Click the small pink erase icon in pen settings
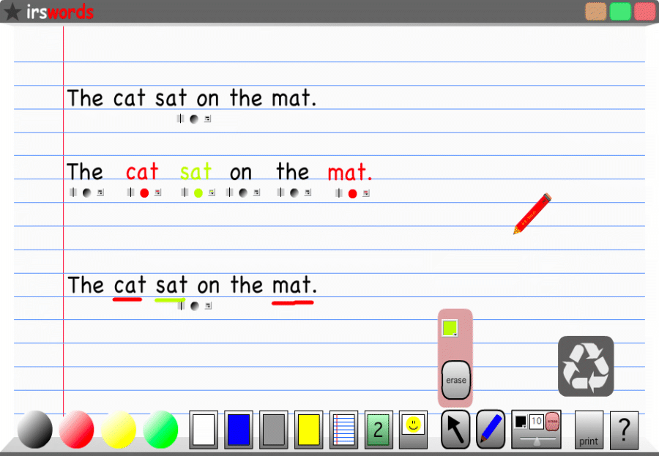Screen dimensions: 659x456 pyautogui.click(x=552, y=422)
